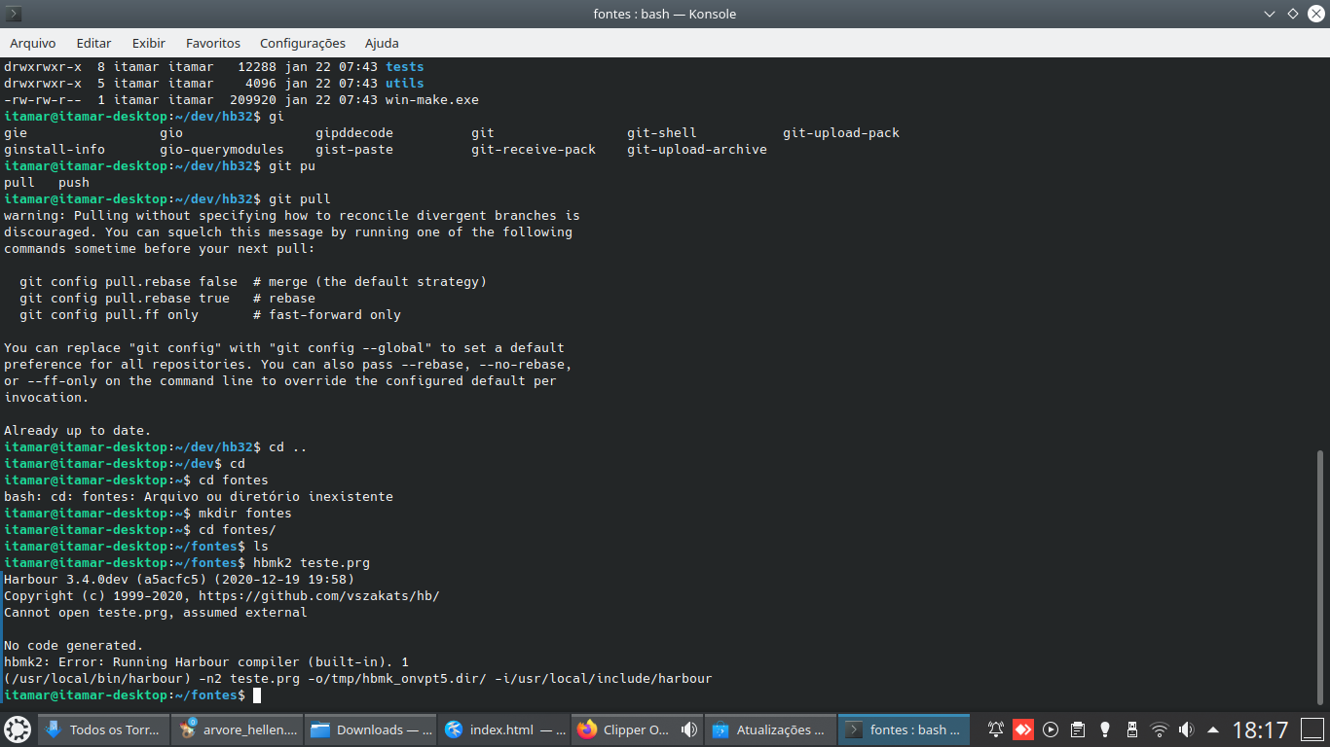
Task: Open the Configurações menu
Action: (303, 43)
